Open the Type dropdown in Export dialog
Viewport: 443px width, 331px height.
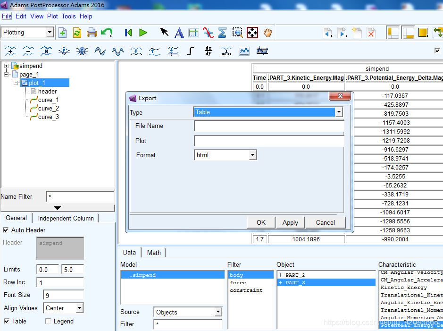338,112
